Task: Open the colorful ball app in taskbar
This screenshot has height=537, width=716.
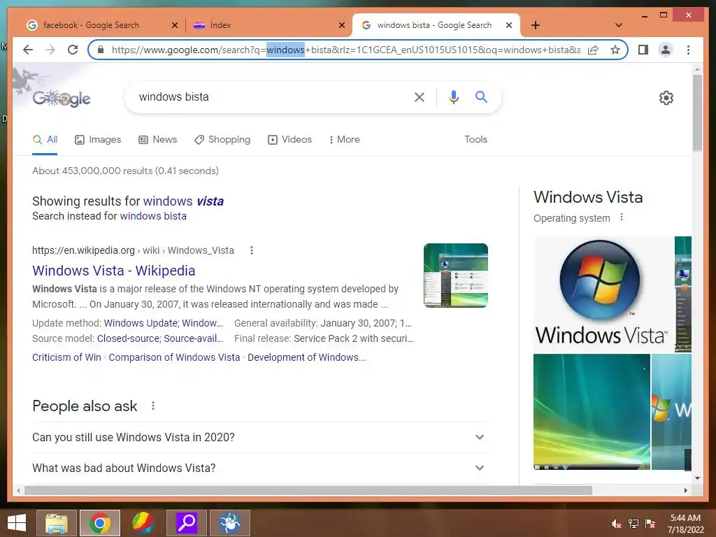Action: [143, 523]
